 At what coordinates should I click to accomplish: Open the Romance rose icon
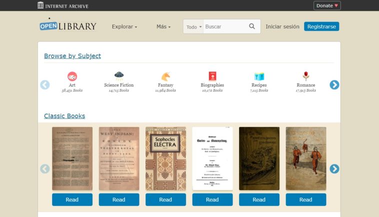pos(306,76)
